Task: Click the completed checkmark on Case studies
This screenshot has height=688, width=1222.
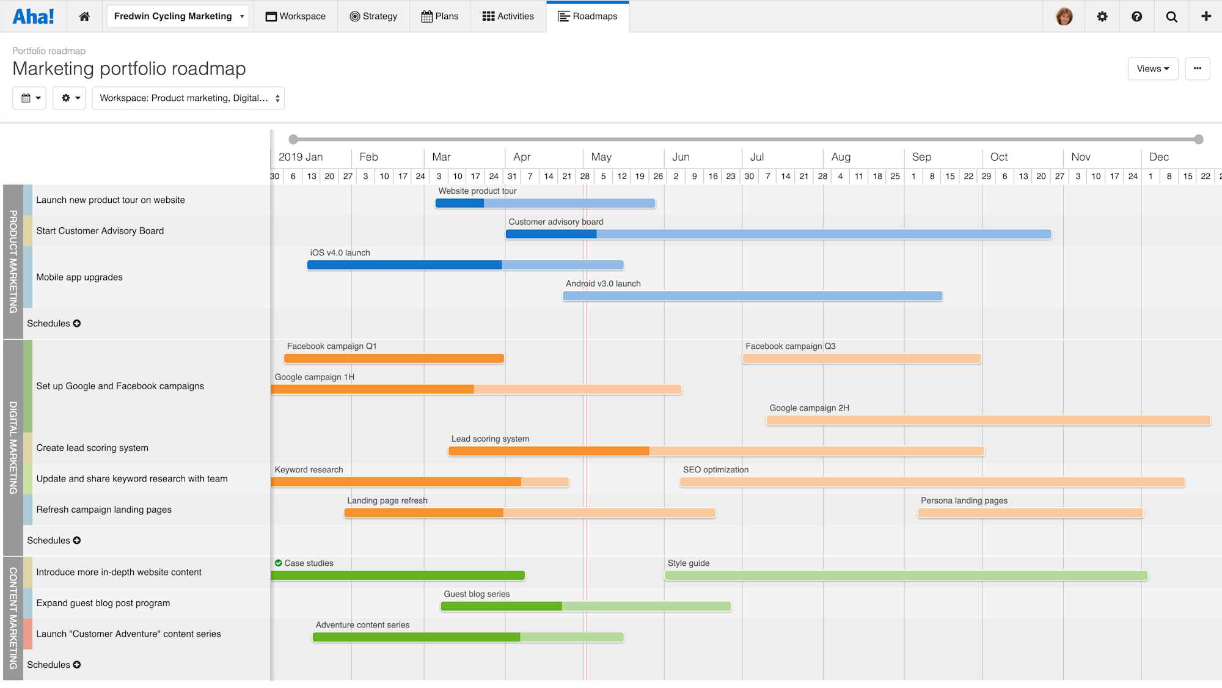Action: pyautogui.click(x=279, y=563)
